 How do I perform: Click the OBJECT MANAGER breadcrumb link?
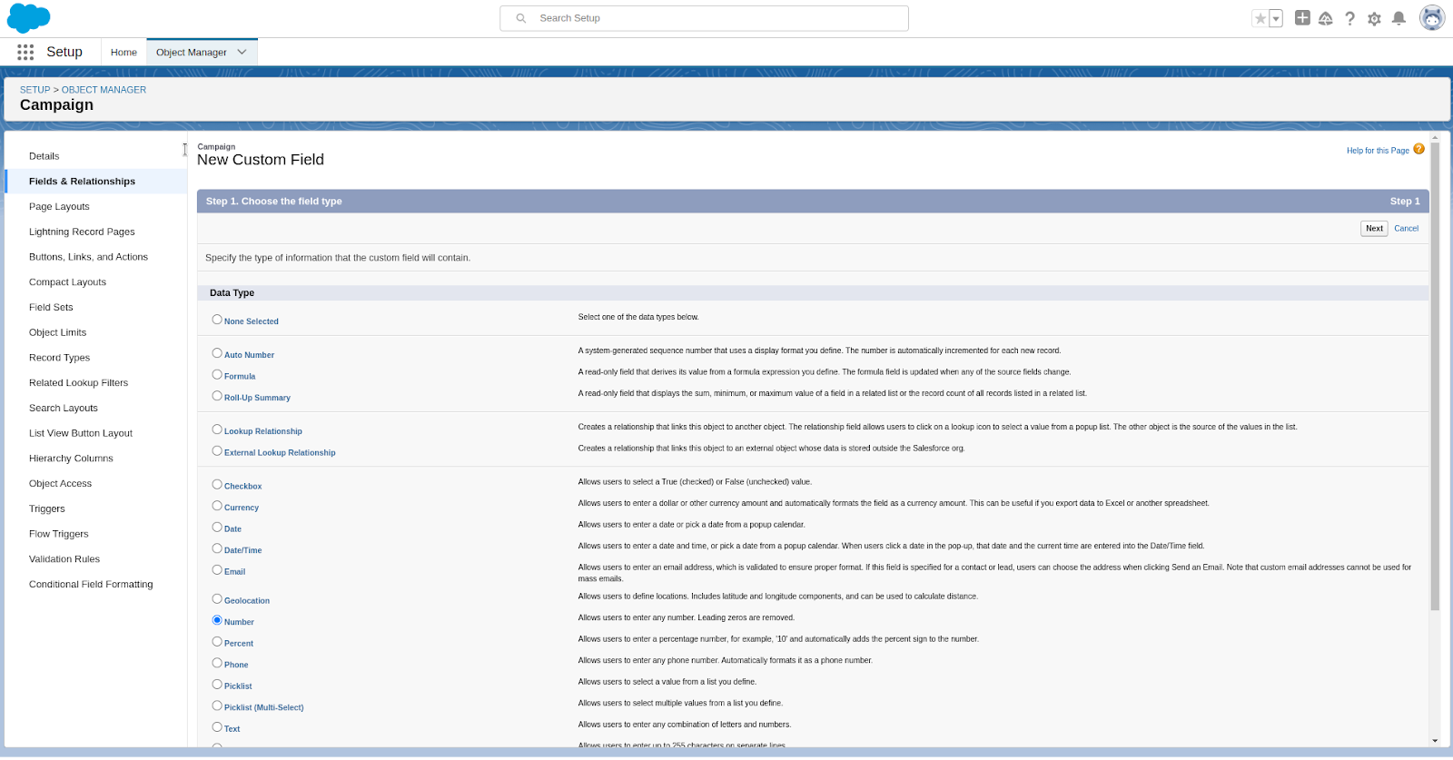click(104, 90)
